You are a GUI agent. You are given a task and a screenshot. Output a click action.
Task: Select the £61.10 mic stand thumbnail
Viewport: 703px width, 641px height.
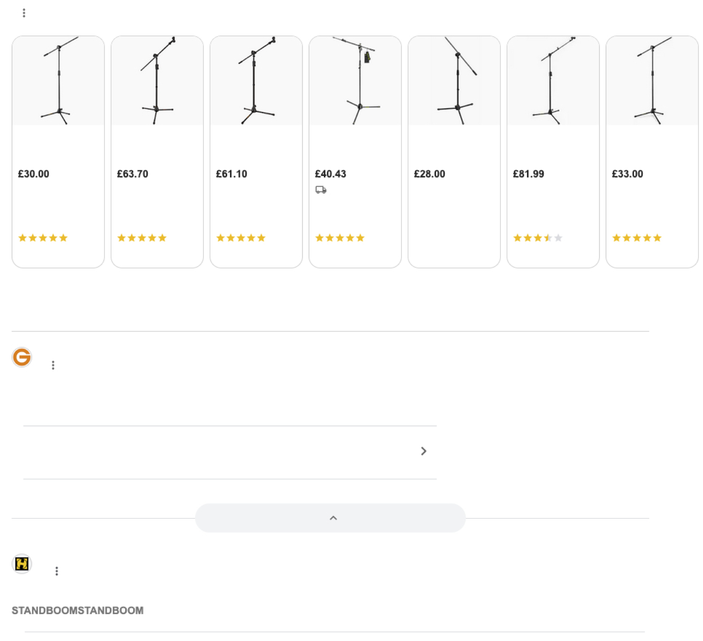256,81
